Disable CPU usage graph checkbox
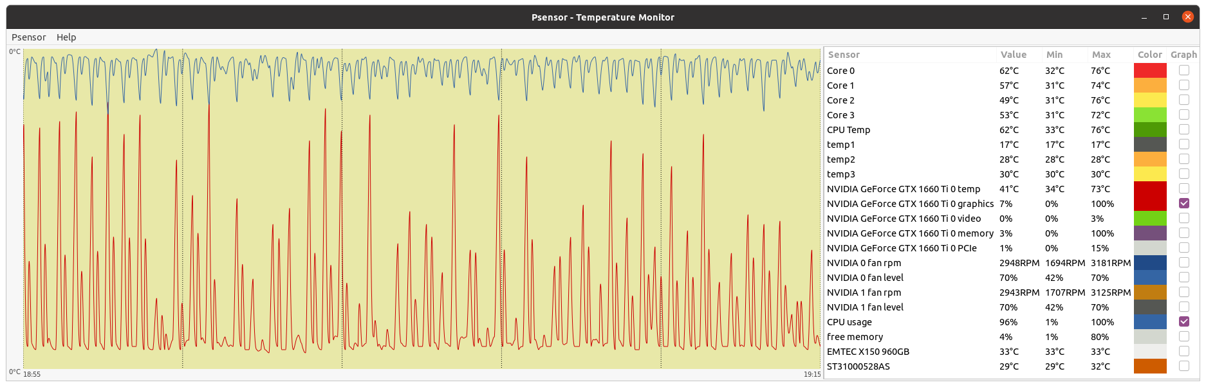Screen dimensions: 1206x387 (1183, 321)
